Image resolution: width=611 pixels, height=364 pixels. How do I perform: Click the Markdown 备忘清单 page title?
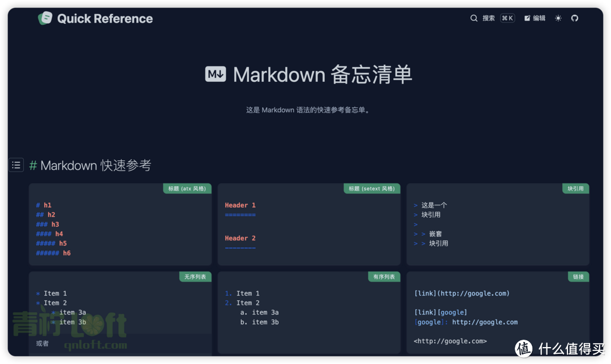(322, 74)
